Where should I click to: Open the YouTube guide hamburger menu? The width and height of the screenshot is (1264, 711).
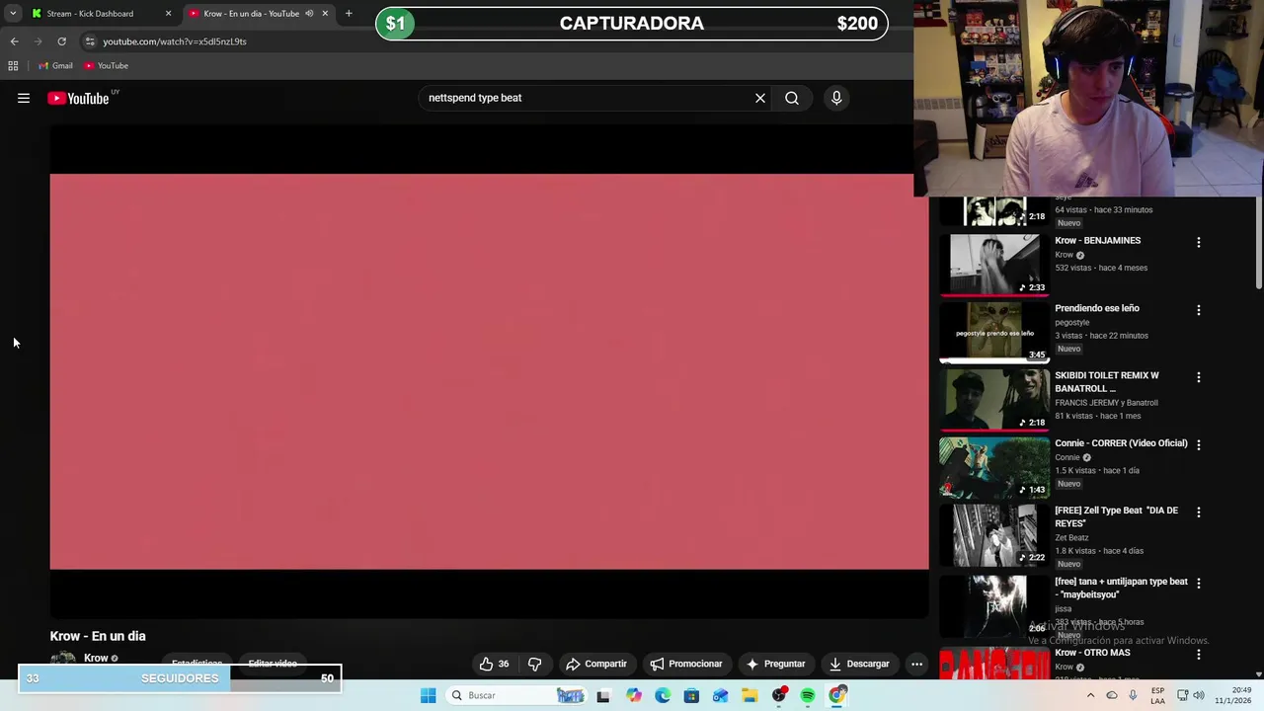(24, 98)
